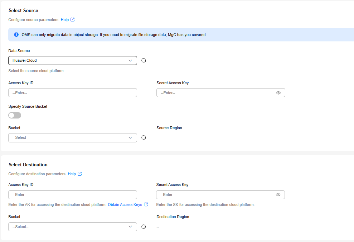Open the Huawei Cloud Data Source dropdown
The height and width of the screenshot is (242, 354).
pyautogui.click(x=72, y=60)
